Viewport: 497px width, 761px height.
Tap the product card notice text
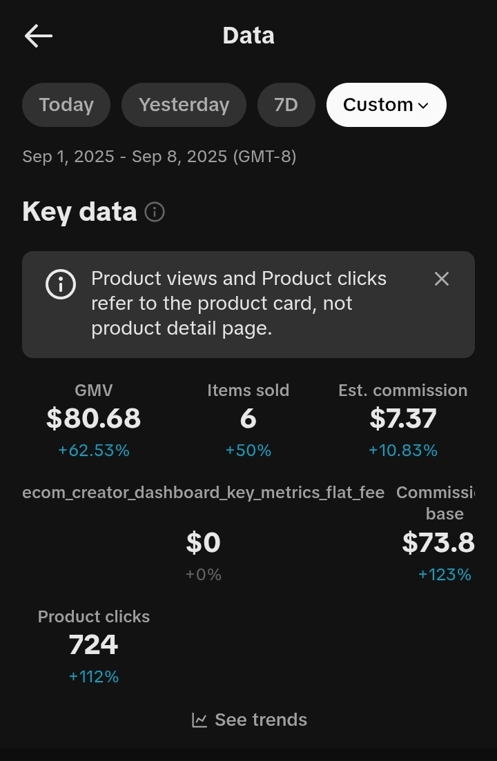point(239,304)
